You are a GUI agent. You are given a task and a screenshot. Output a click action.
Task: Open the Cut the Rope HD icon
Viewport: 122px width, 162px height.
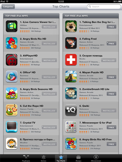pyautogui.click(x=12, y=110)
